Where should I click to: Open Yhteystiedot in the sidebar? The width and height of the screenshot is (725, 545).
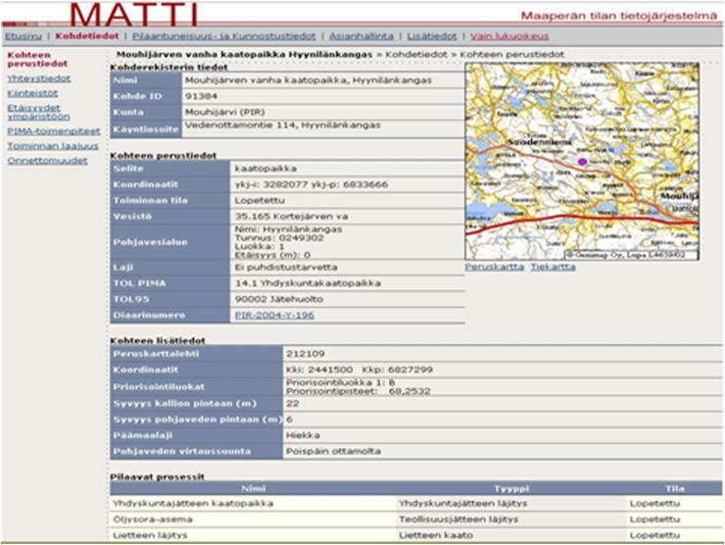39,78
